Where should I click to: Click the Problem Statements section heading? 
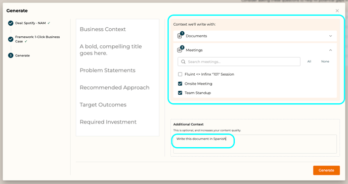tap(107, 71)
